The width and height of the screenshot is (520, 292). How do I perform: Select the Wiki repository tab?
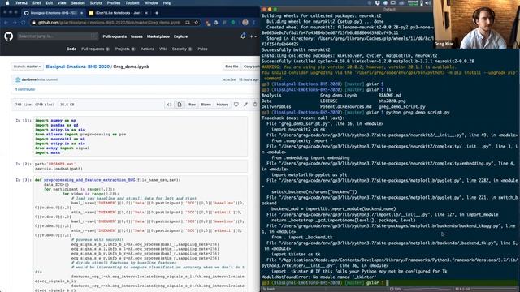(162, 49)
